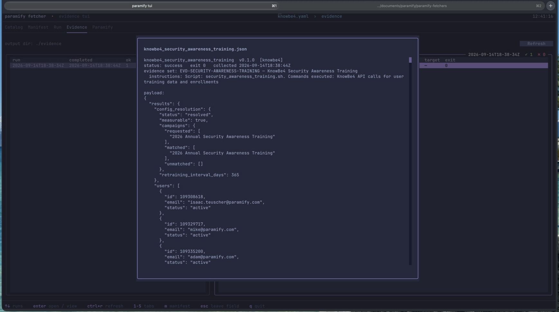Click user id 109329717
The width and height of the screenshot is (559, 312).
coord(191,224)
